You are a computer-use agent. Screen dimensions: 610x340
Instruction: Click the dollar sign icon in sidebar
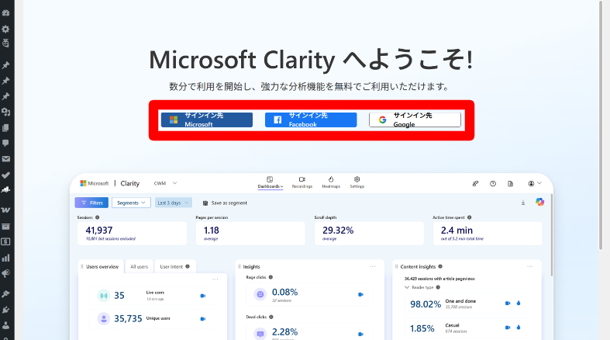coord(5,242)
